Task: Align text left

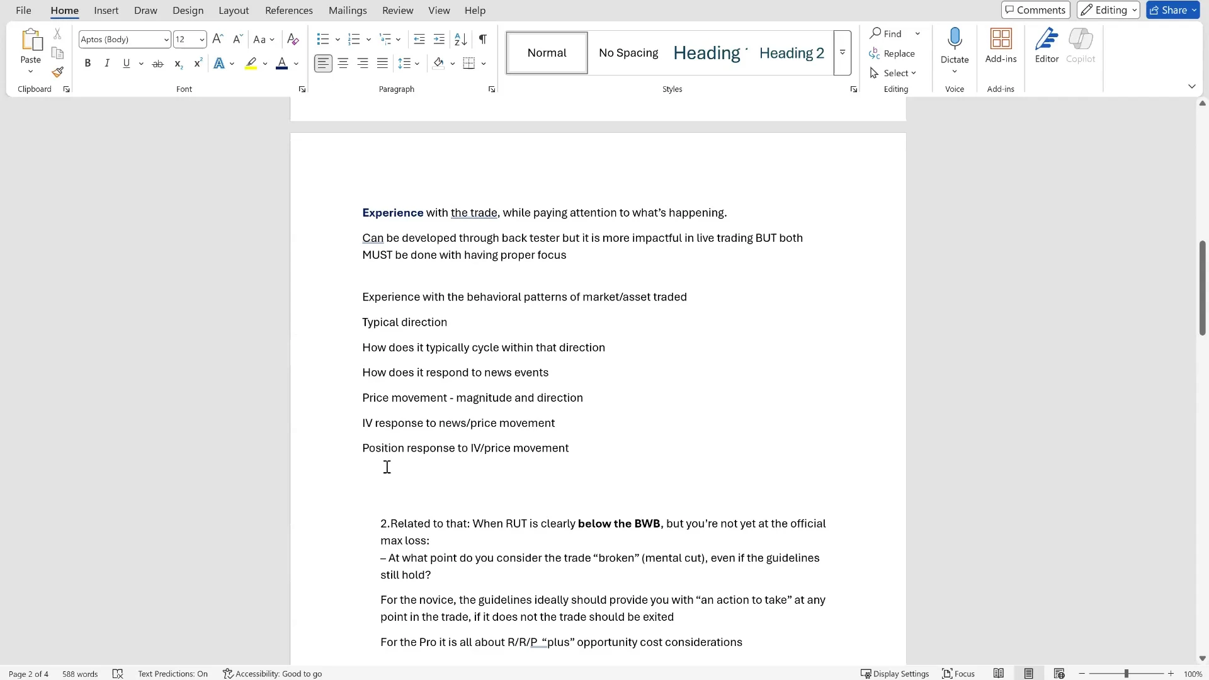Action: pos(323,64)
